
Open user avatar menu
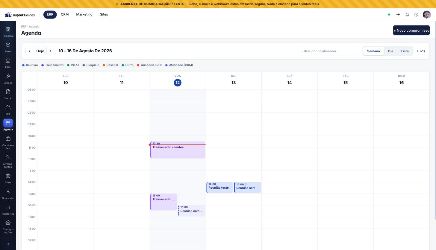[x=427, y=15]
